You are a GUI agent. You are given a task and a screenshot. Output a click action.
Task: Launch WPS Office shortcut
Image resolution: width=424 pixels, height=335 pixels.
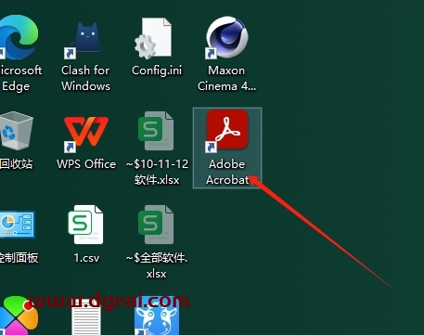click(86, 134)
